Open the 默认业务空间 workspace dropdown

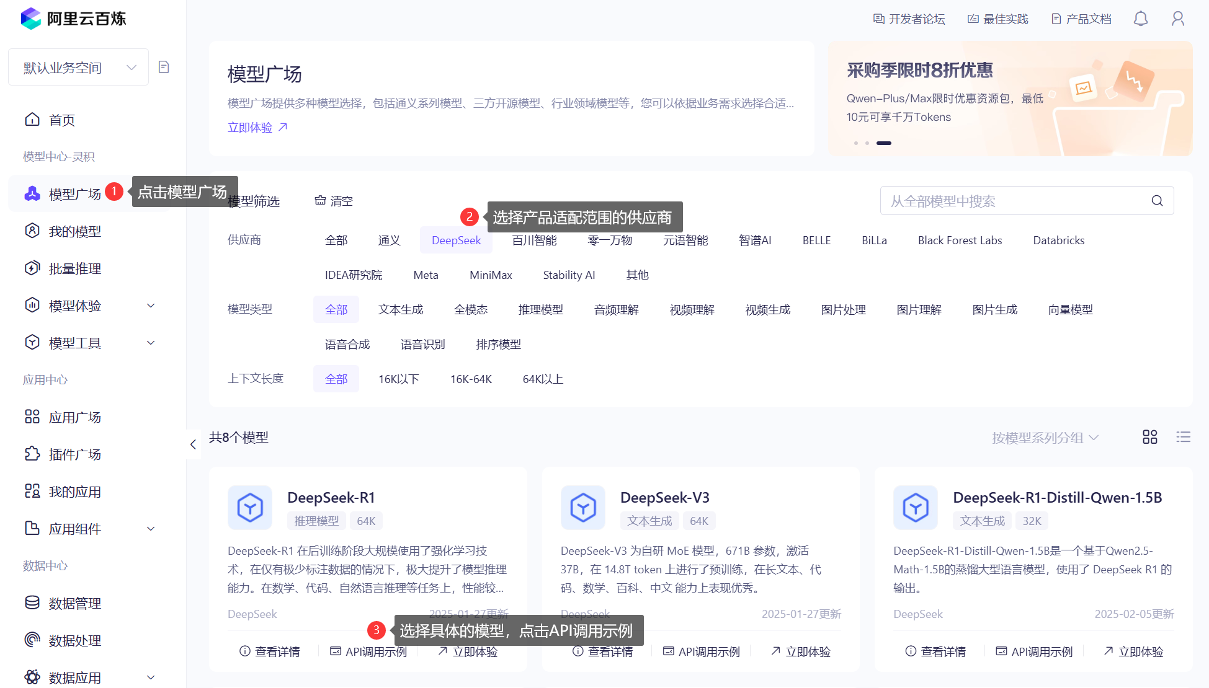[x=78, y=68]
